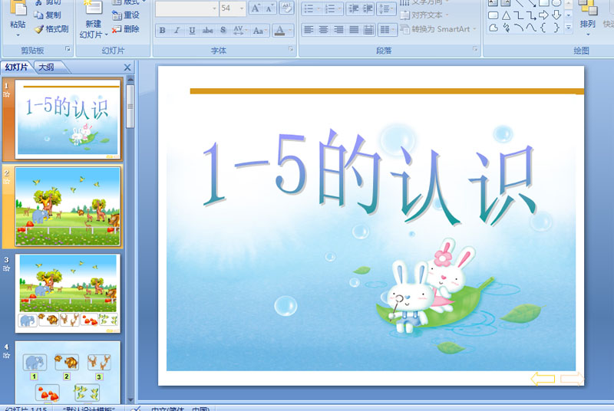This screenshot has width=614, height=411.
Task: Click the bulleted list button
Action: click(x=312, y=8)
